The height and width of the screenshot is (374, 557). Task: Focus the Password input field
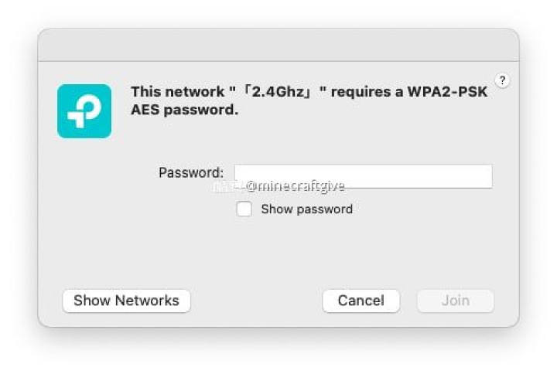click(363, 176)
